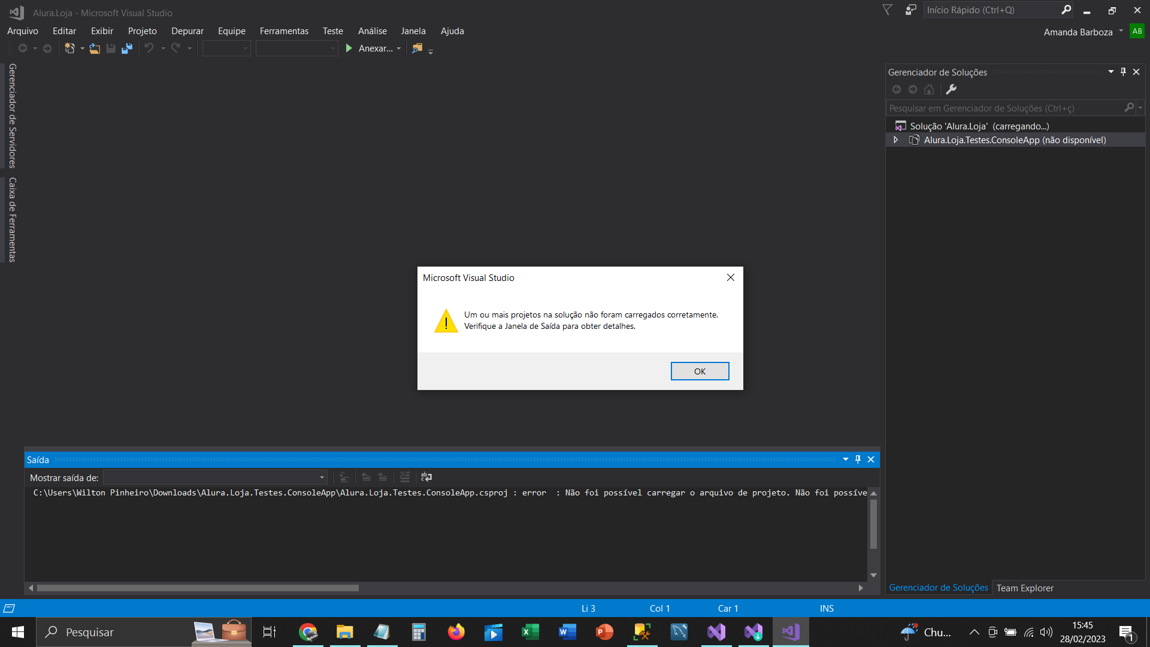Screen dimensions: 1150x647
Task: Click the Windows Start button
Action: [x=18, y=632]
